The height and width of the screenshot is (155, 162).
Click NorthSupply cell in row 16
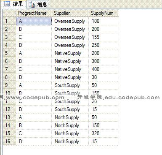tap(70, 141)
